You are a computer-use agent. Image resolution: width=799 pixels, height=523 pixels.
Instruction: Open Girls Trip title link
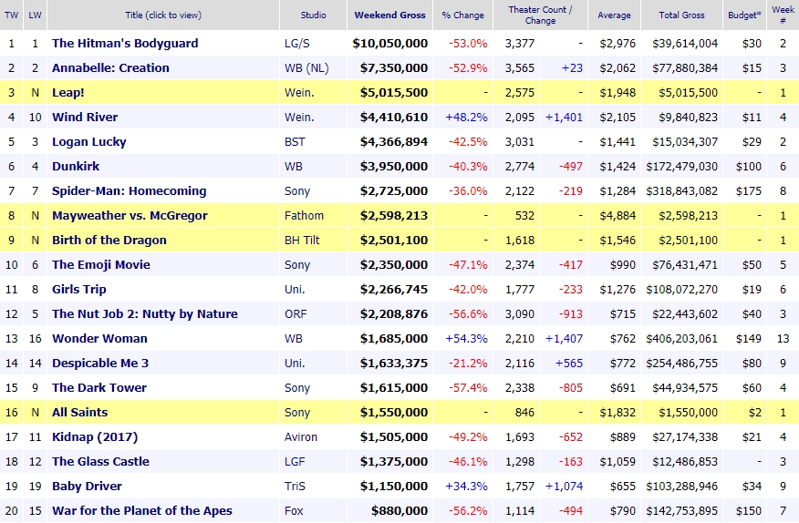[79, 289]
